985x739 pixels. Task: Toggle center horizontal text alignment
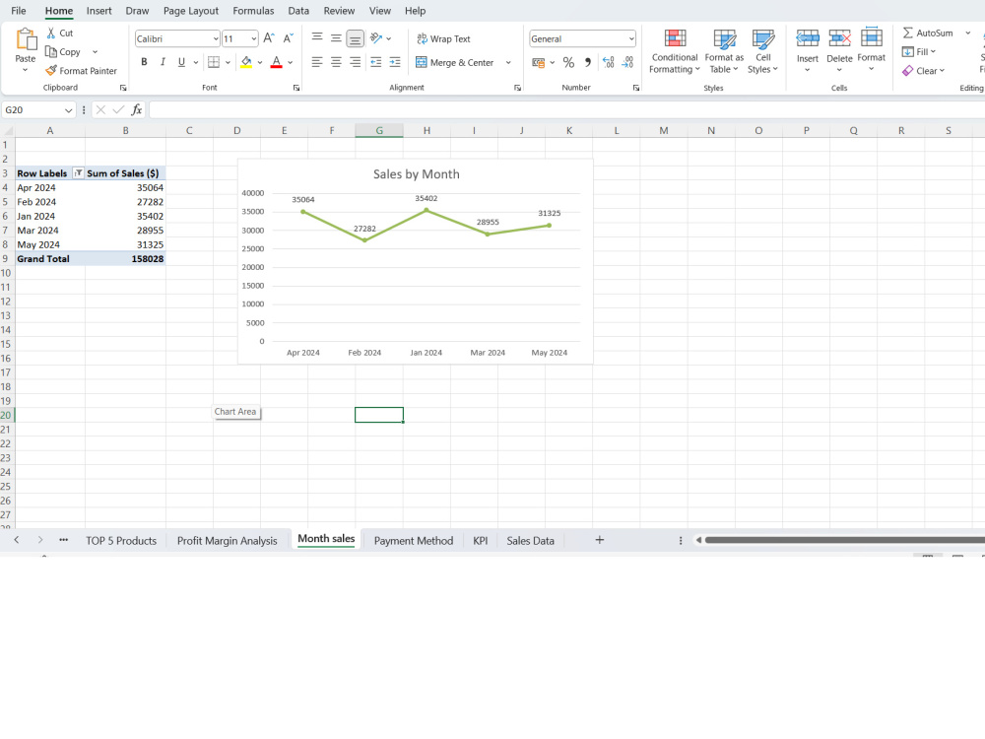[336, 62]
